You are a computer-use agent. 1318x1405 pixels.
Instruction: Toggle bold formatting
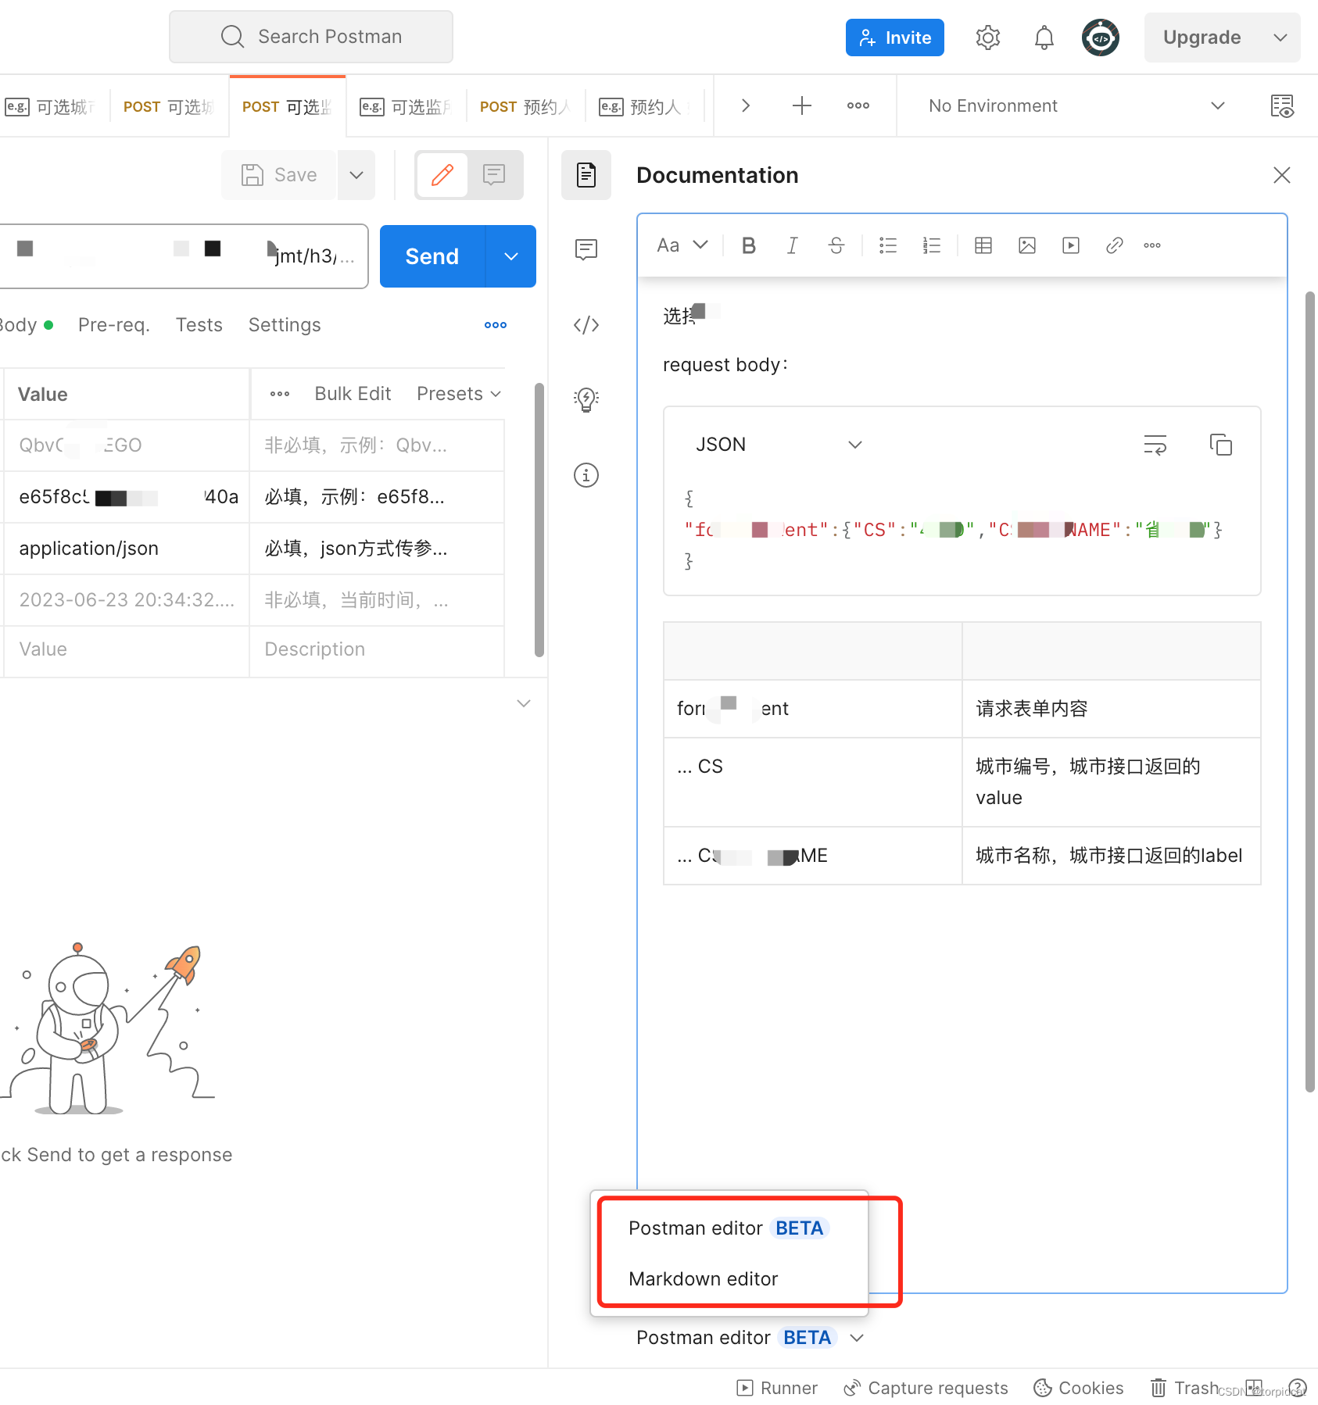(748, 245)
